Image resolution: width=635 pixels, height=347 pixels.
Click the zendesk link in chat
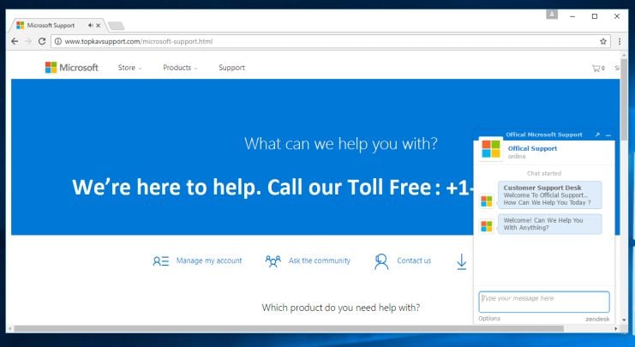(x=597, y=319)
